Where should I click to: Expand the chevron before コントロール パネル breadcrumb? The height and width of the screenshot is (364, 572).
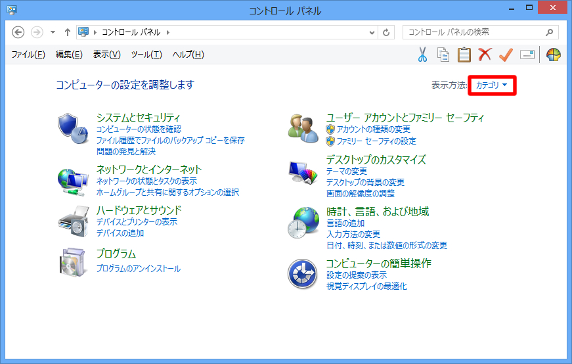pyautogui.click(x=95, y=32)
